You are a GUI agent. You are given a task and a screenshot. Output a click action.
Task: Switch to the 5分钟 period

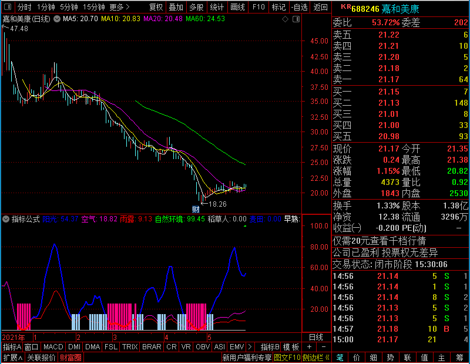(x=69, y=7)
